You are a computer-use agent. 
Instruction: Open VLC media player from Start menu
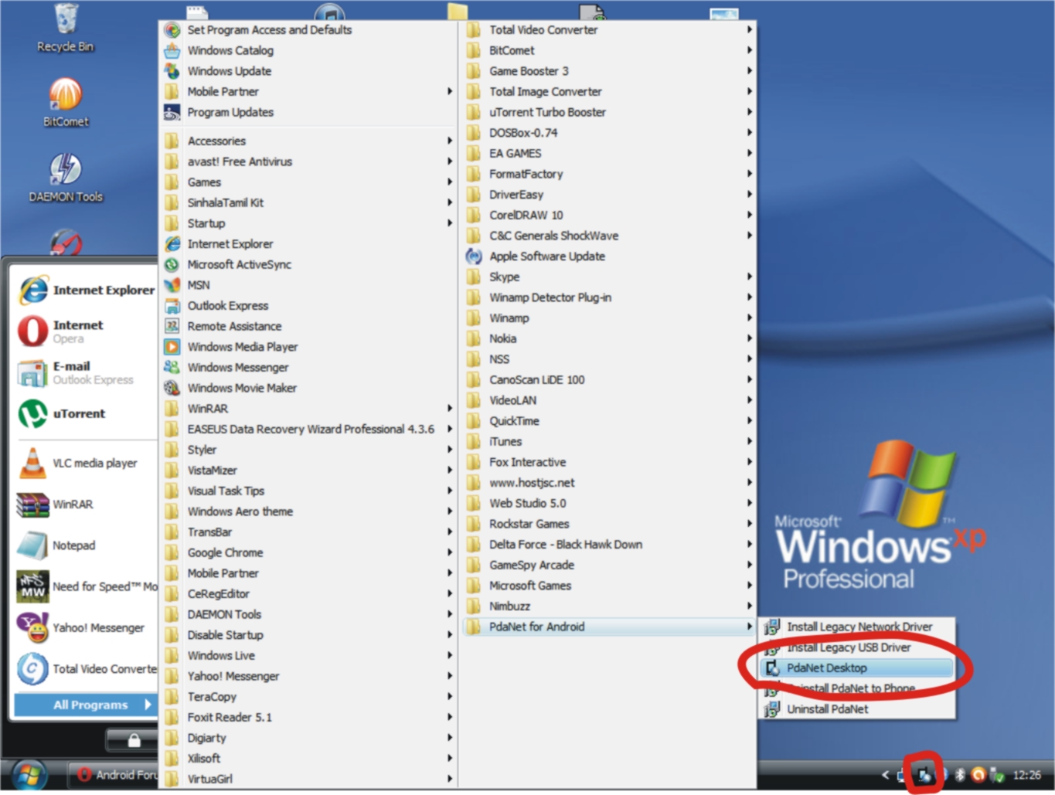(x=32, y=464)
